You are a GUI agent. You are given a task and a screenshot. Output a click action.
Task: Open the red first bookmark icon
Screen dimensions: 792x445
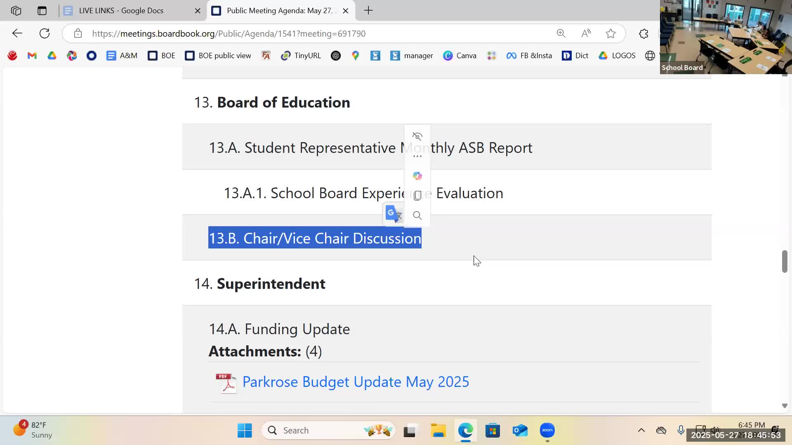tap(12, 56)
